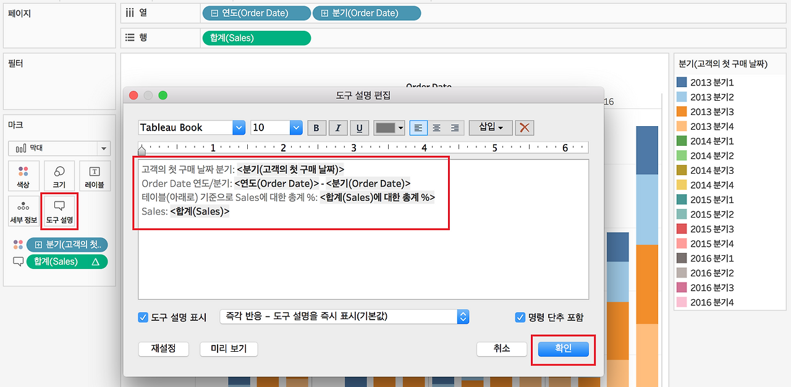Click the <합계(Sales)에 대한 총계 %> tooltip field
Viewport: 791px width, 387px height.
(378, 197)
